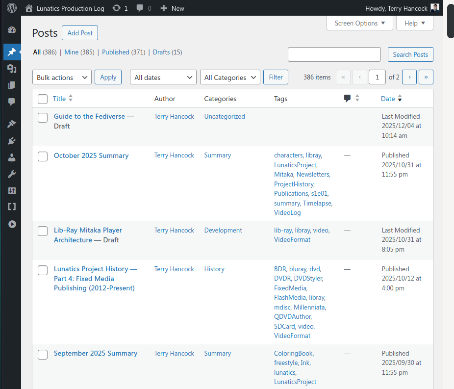Click in the search posts text field
This screenshot has height=389, width=454.
pos(334,54)
